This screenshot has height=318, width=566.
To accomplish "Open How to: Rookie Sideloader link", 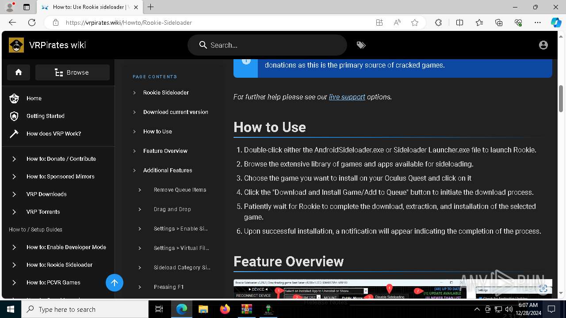I will click(x=59, y=265).
